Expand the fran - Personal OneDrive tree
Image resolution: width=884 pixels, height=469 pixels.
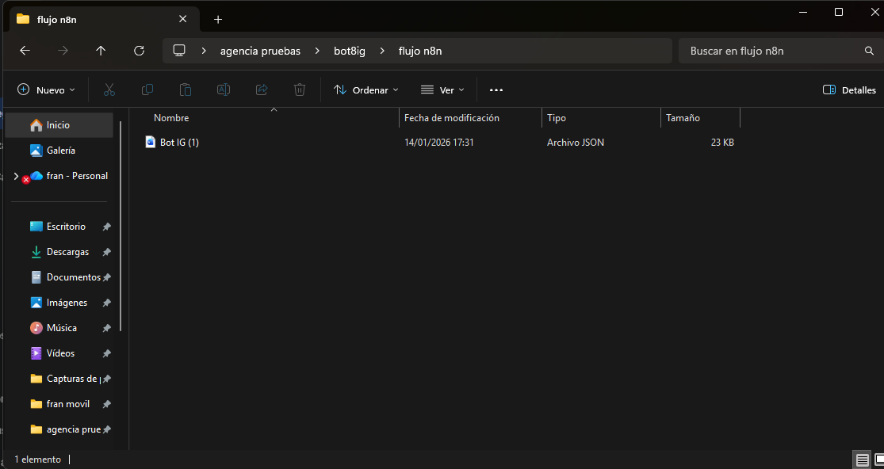click(x=16, y=176)
